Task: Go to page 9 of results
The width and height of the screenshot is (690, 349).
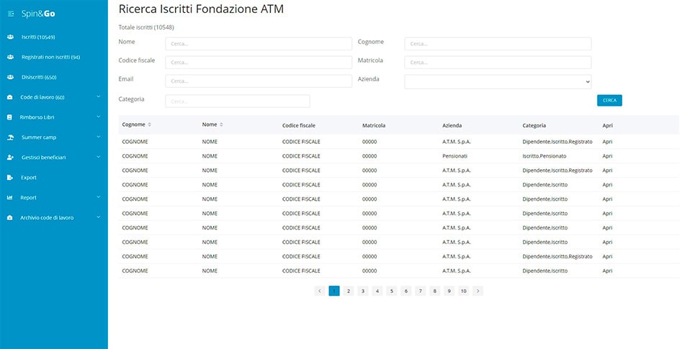Action: click(x=449, y=291)
